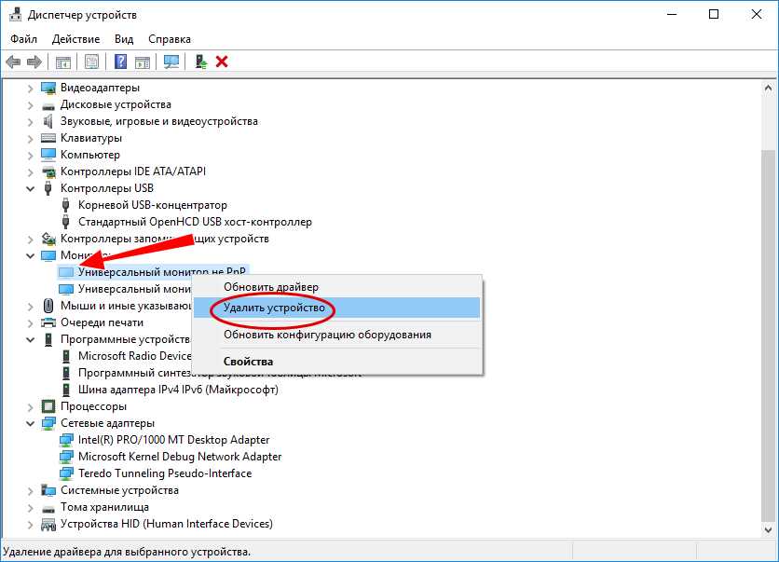Click the Forward arrow toolbar icon

click(x=34, y=62)
